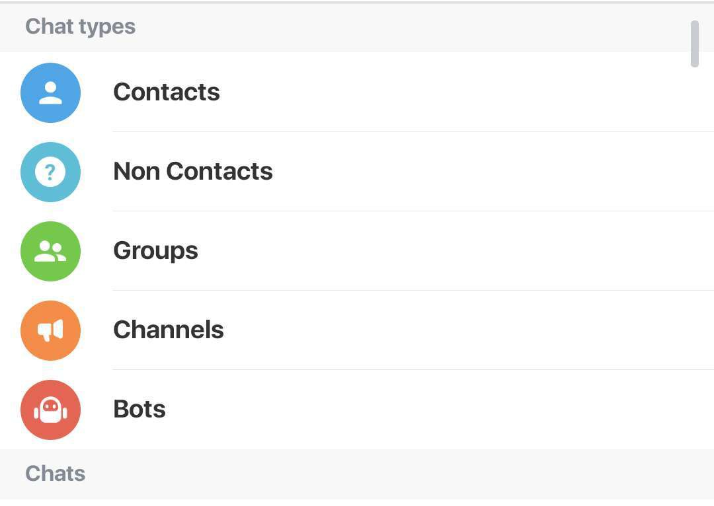Viewport: 714px width, 506px height.
Task: Choose Channels from chat types list
Action: click(169, 330)
